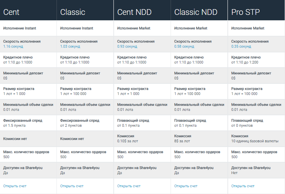Image resolution: width=285 pixels, height=194 pixels.
Task: Click Pro STP leverage 1:10 до 1:200 cell
Action: (256, 60)
